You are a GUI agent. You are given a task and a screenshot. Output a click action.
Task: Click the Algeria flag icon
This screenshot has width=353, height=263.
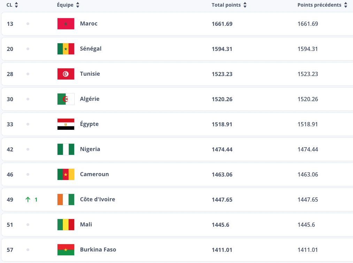[x=66, y=99]
